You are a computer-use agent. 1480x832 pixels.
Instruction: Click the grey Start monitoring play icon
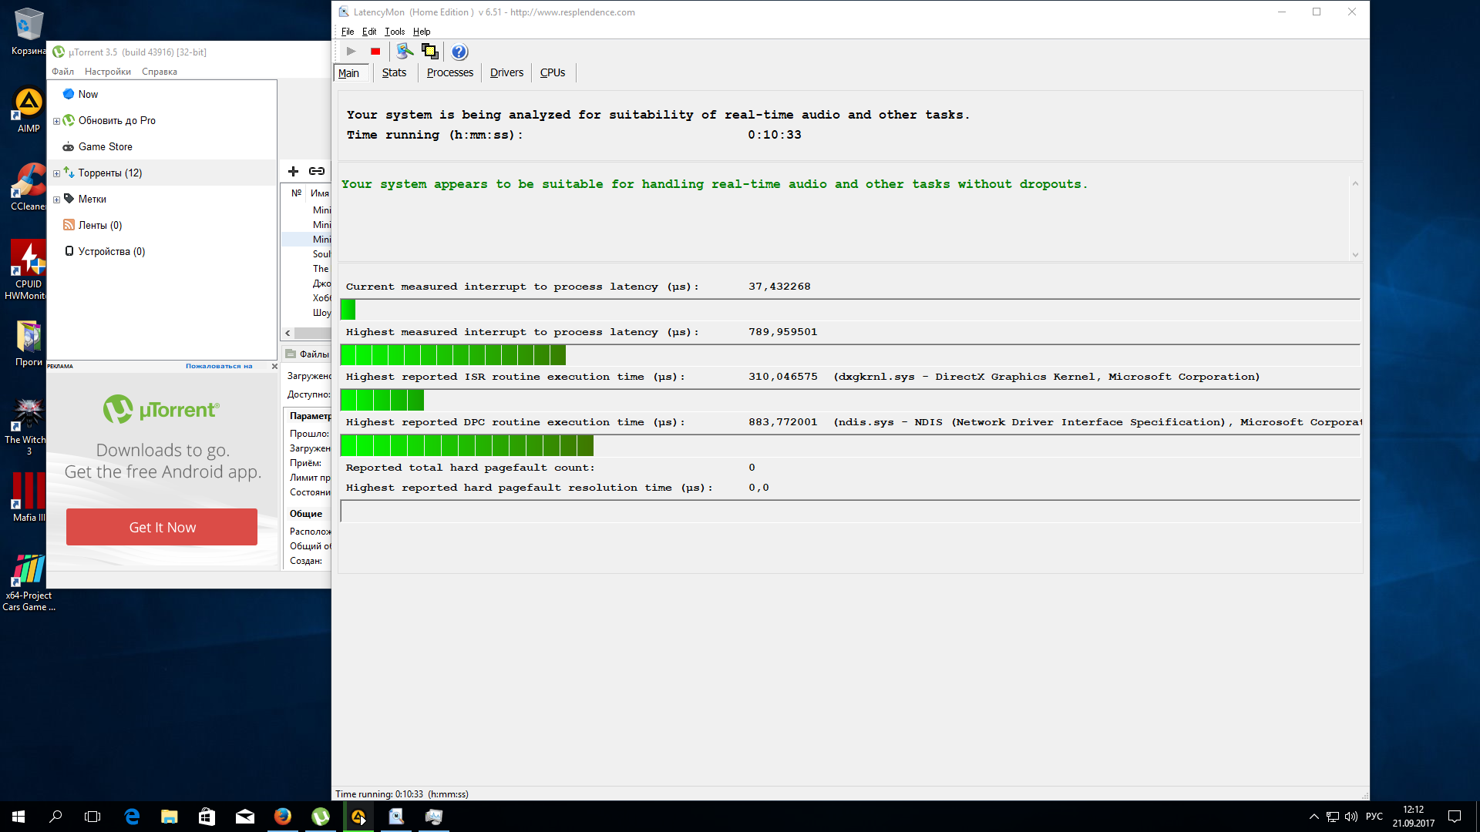[x=351, y=52]
